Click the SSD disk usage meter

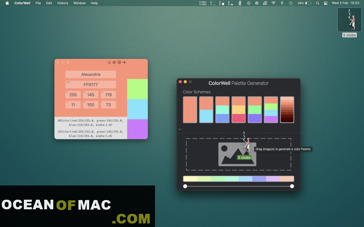point(230,3)
